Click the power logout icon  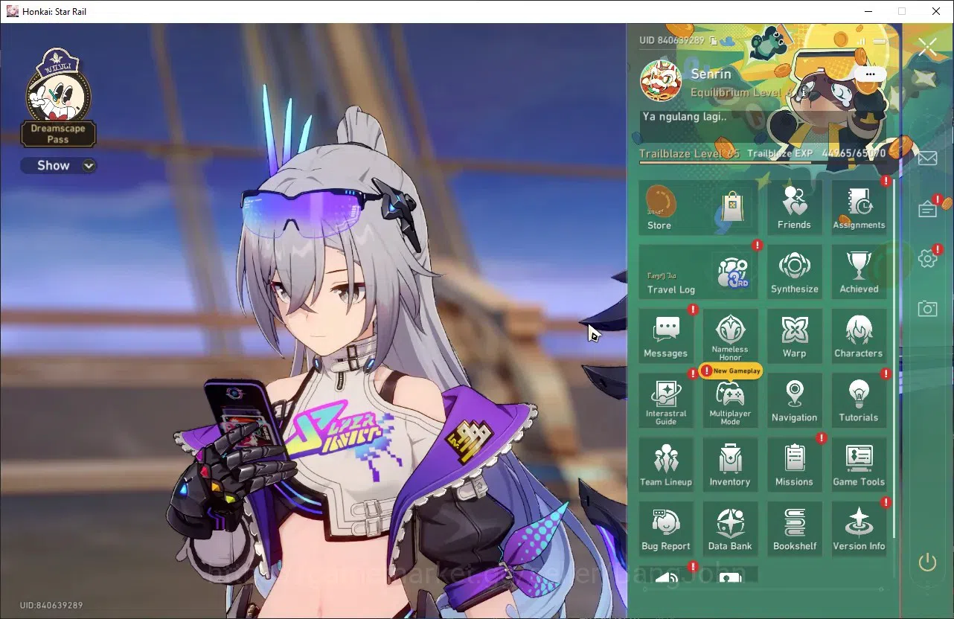pos(927,562)
